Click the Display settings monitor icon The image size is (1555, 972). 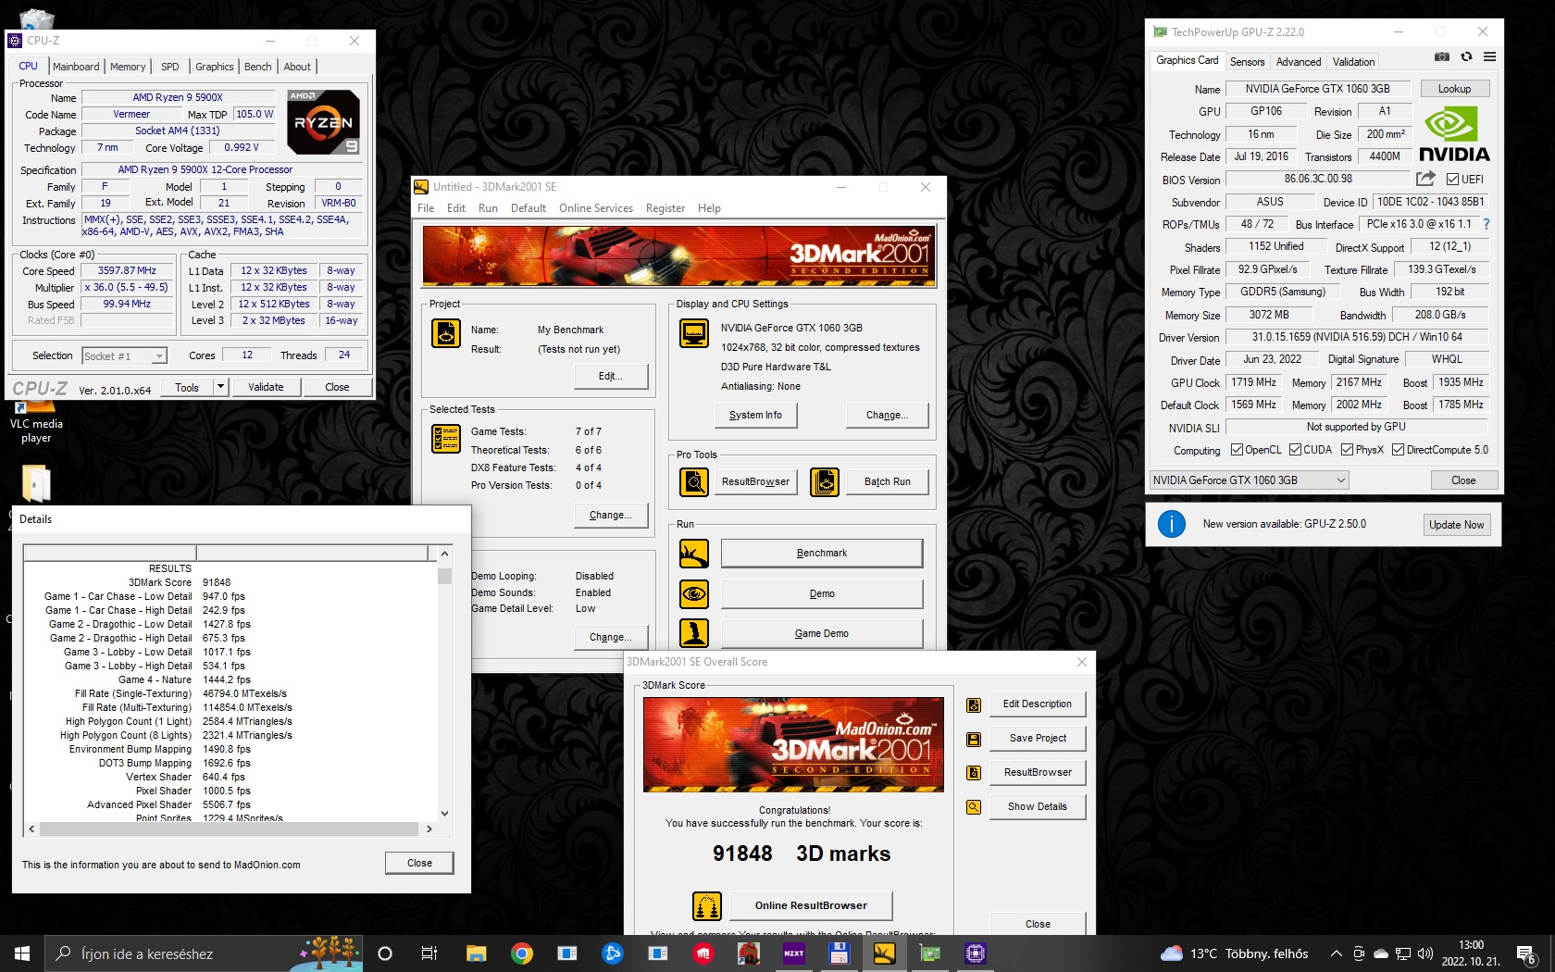[x=694, y=332]
